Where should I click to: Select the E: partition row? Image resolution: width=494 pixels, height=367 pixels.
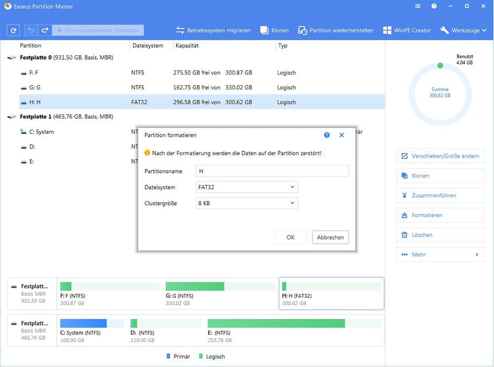point(27,162)
